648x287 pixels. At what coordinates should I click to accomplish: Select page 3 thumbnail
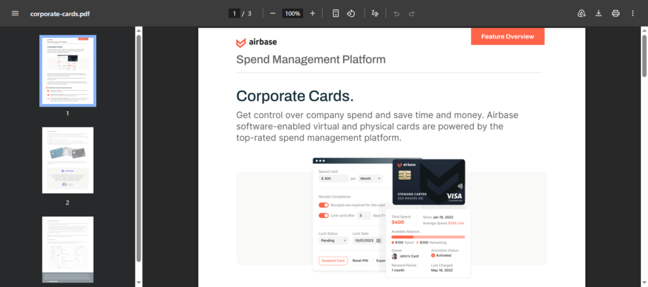coord(68,250)
